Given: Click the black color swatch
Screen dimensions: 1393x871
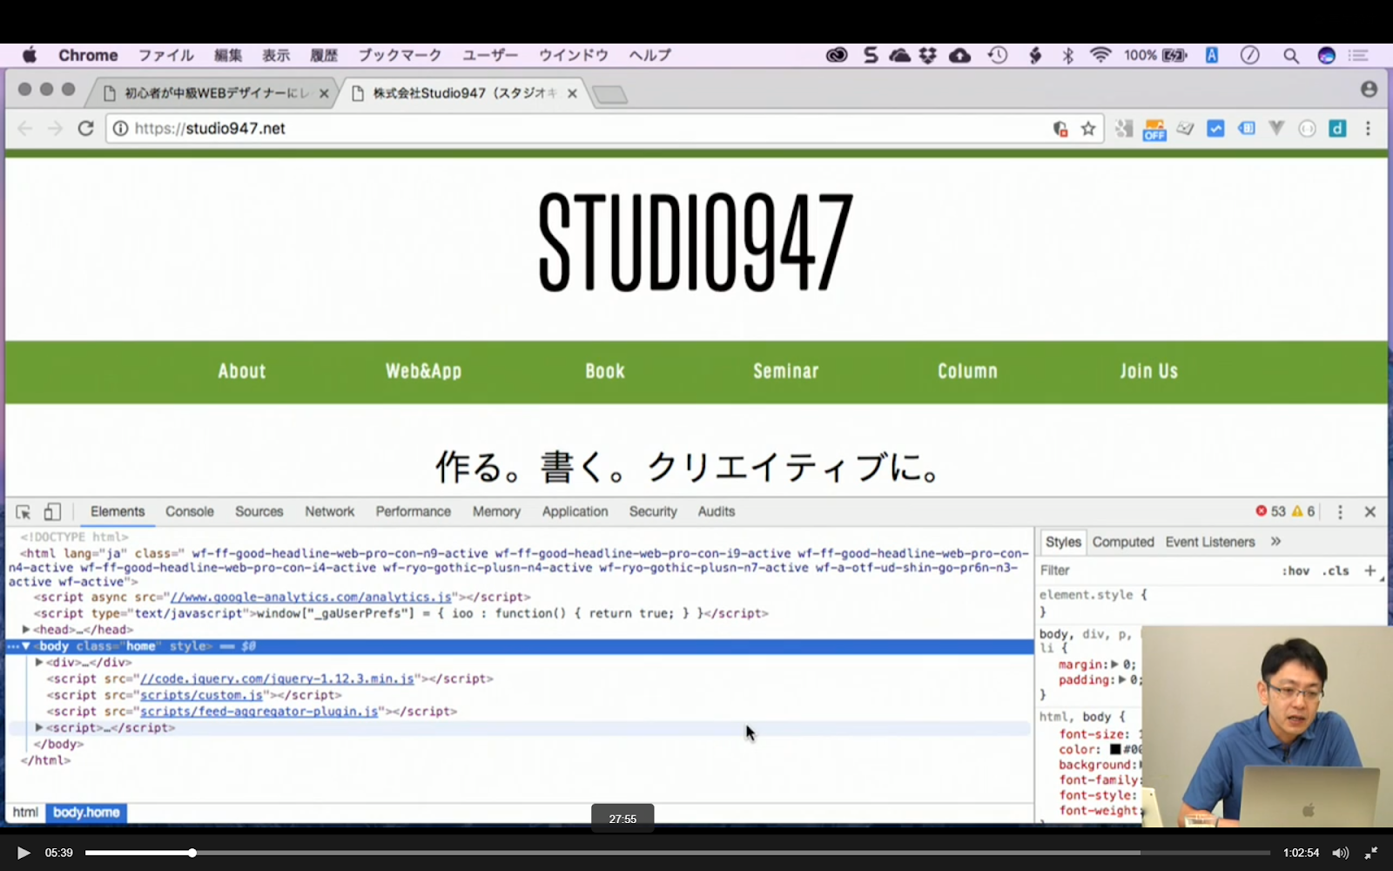Looking at the screenshot, I should [1115, 749].
